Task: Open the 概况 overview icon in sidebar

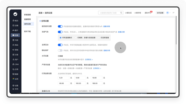Action: [15, 21]
